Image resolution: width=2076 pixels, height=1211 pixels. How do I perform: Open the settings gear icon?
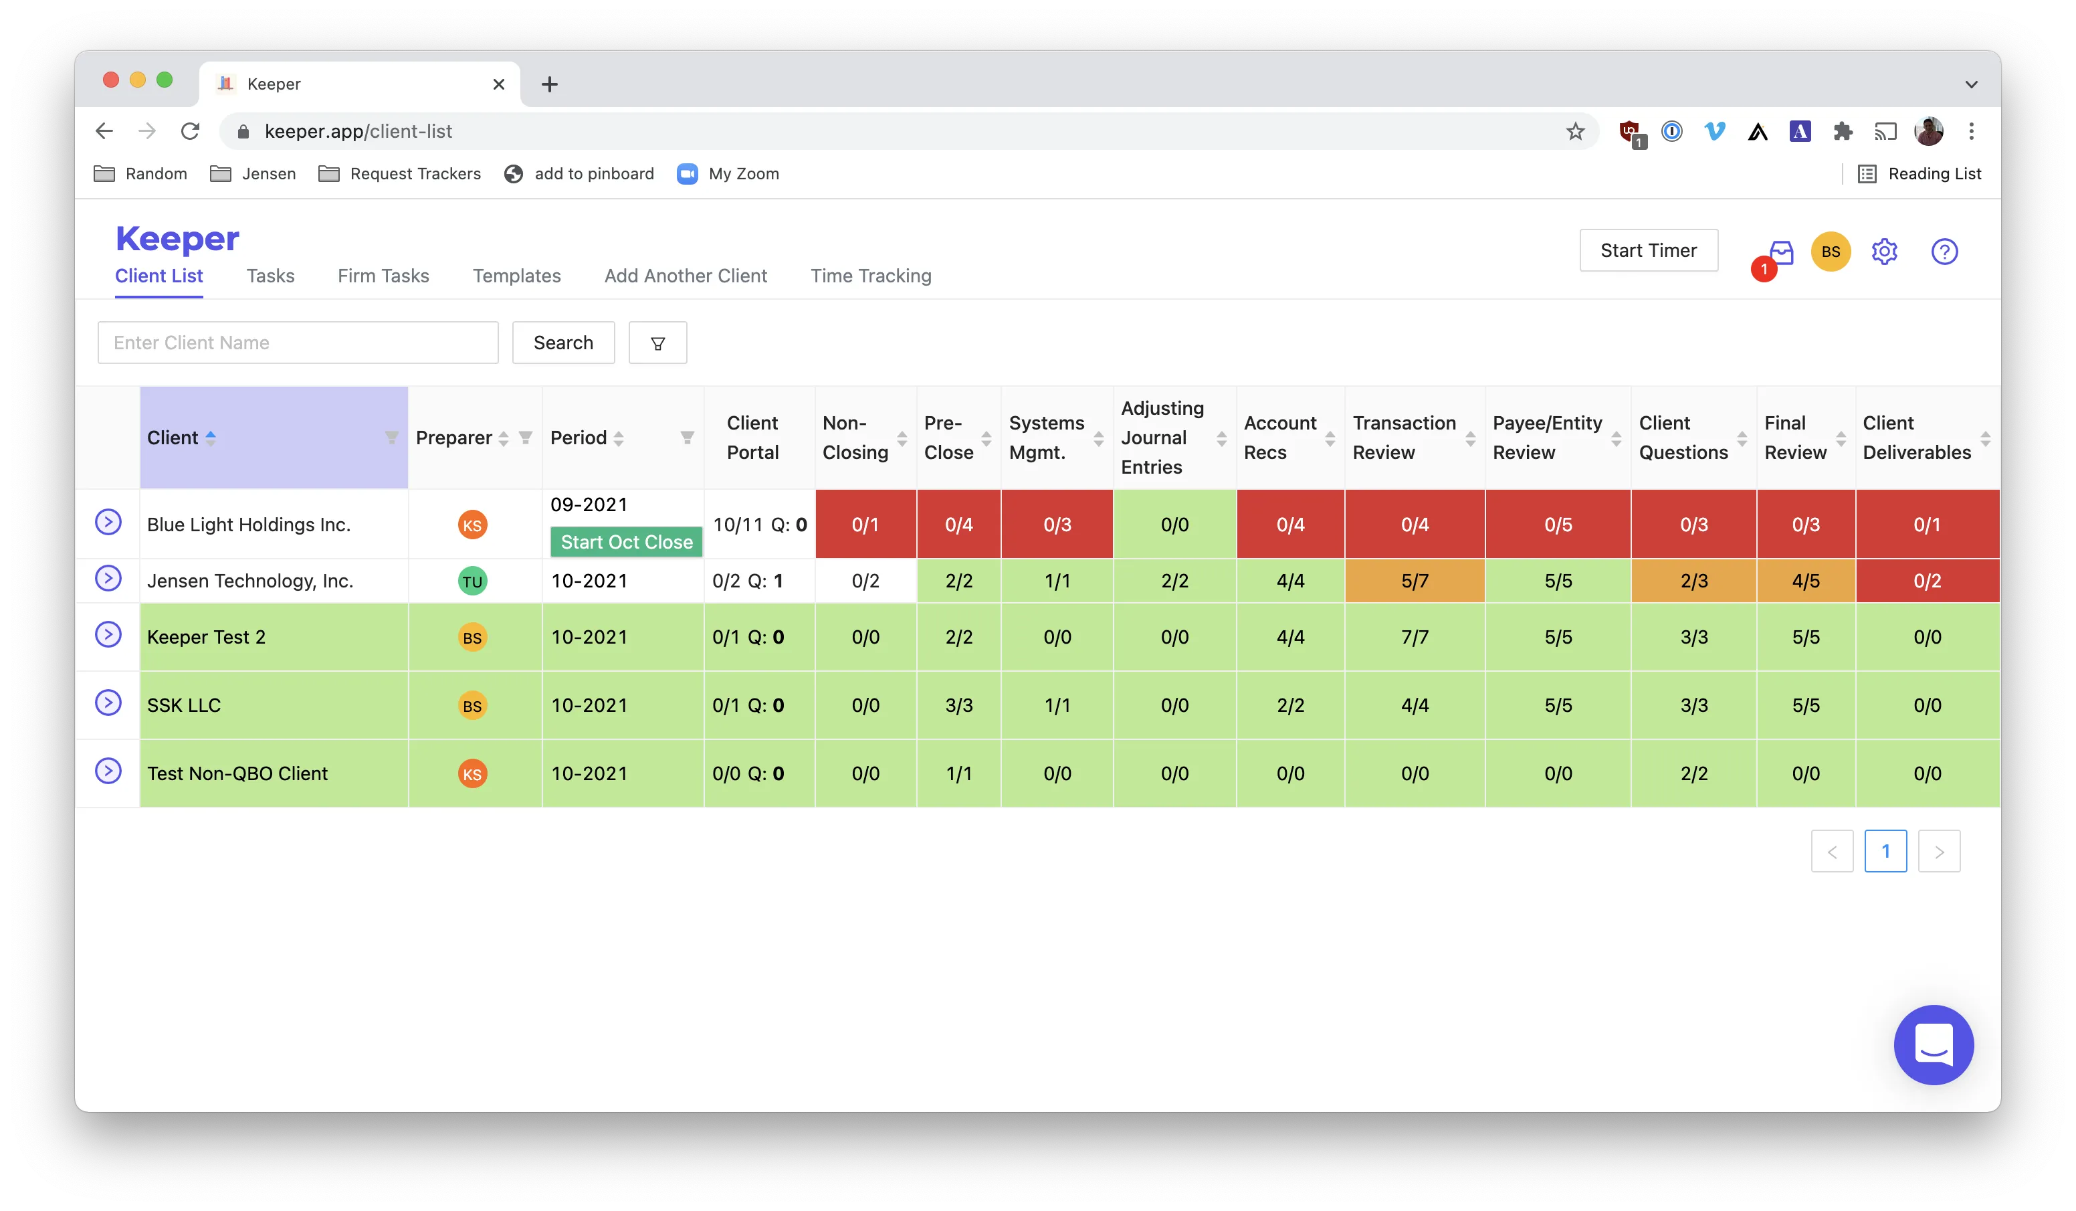pyautogui.click(x=1884, y=252)
